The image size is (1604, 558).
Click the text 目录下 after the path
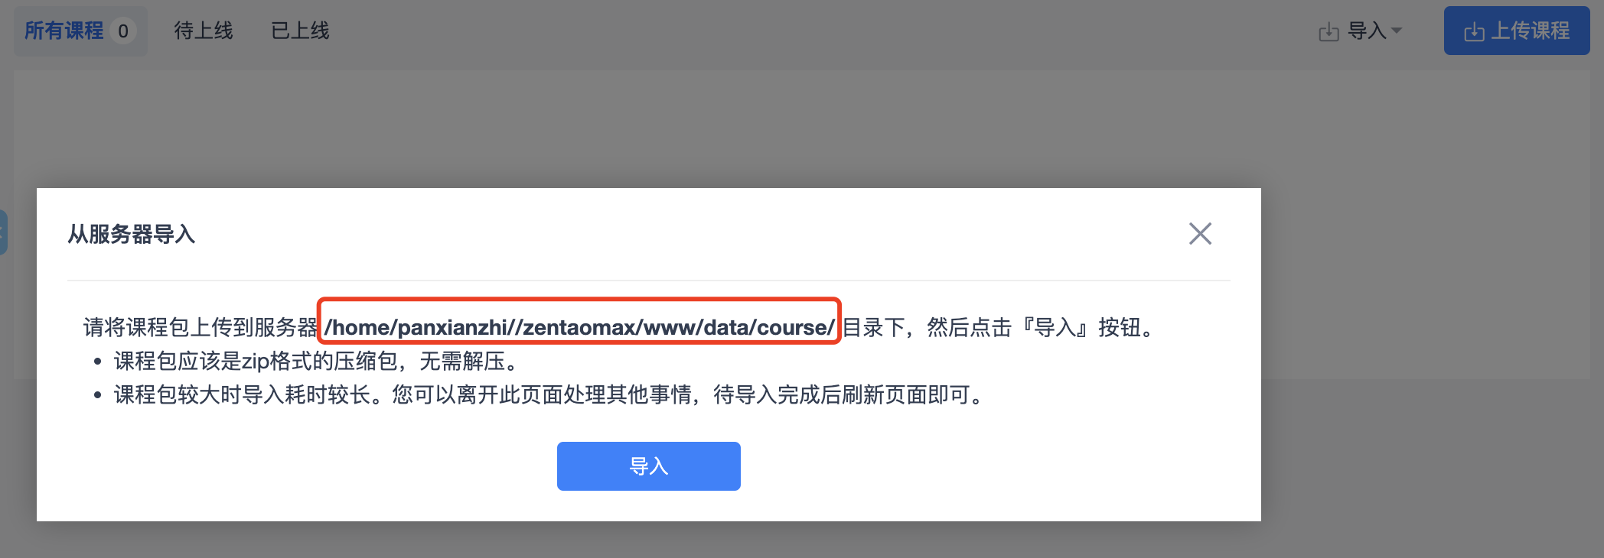pos(874,327)
